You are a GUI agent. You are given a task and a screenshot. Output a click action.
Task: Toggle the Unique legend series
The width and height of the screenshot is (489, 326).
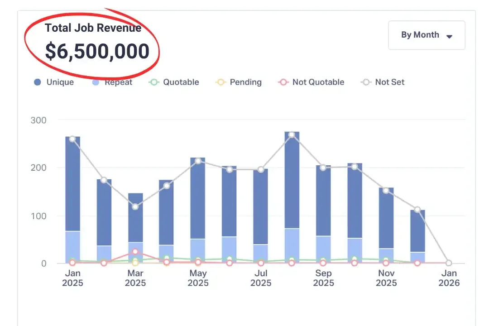[x=53, y=82]
